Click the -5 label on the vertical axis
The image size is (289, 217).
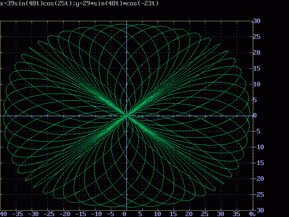(256, 132)
